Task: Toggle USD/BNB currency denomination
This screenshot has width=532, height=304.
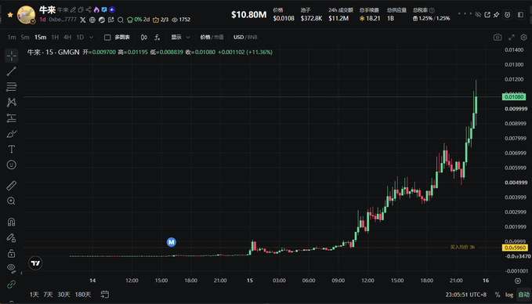Action: tap(245, 37)
